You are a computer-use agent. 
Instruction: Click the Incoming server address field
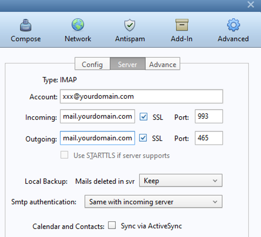97,117
